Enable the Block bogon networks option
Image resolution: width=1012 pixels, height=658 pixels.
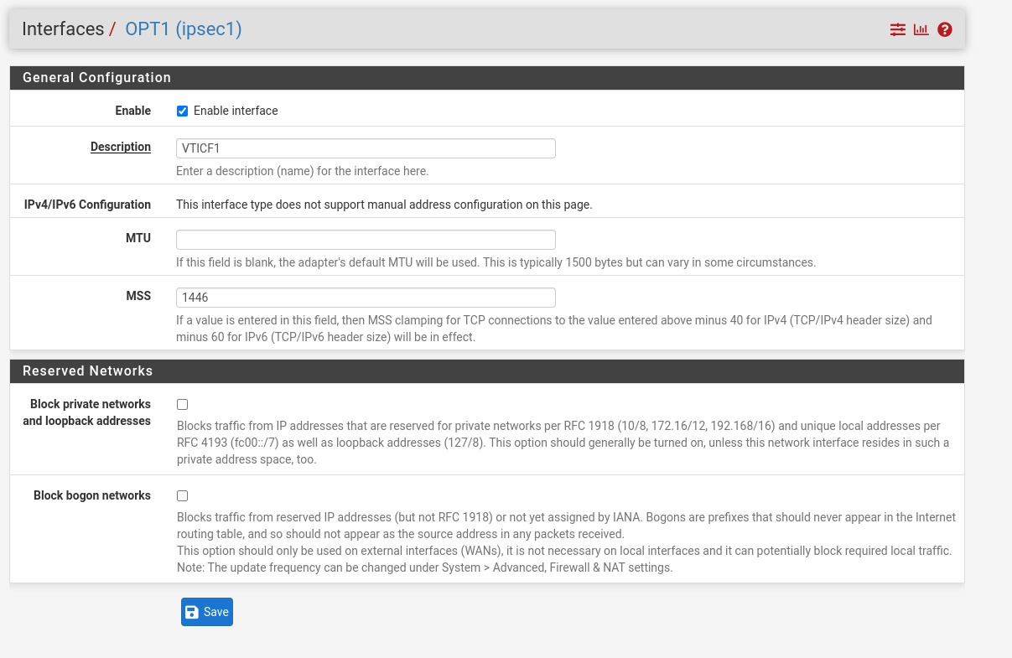click(182, 495)
